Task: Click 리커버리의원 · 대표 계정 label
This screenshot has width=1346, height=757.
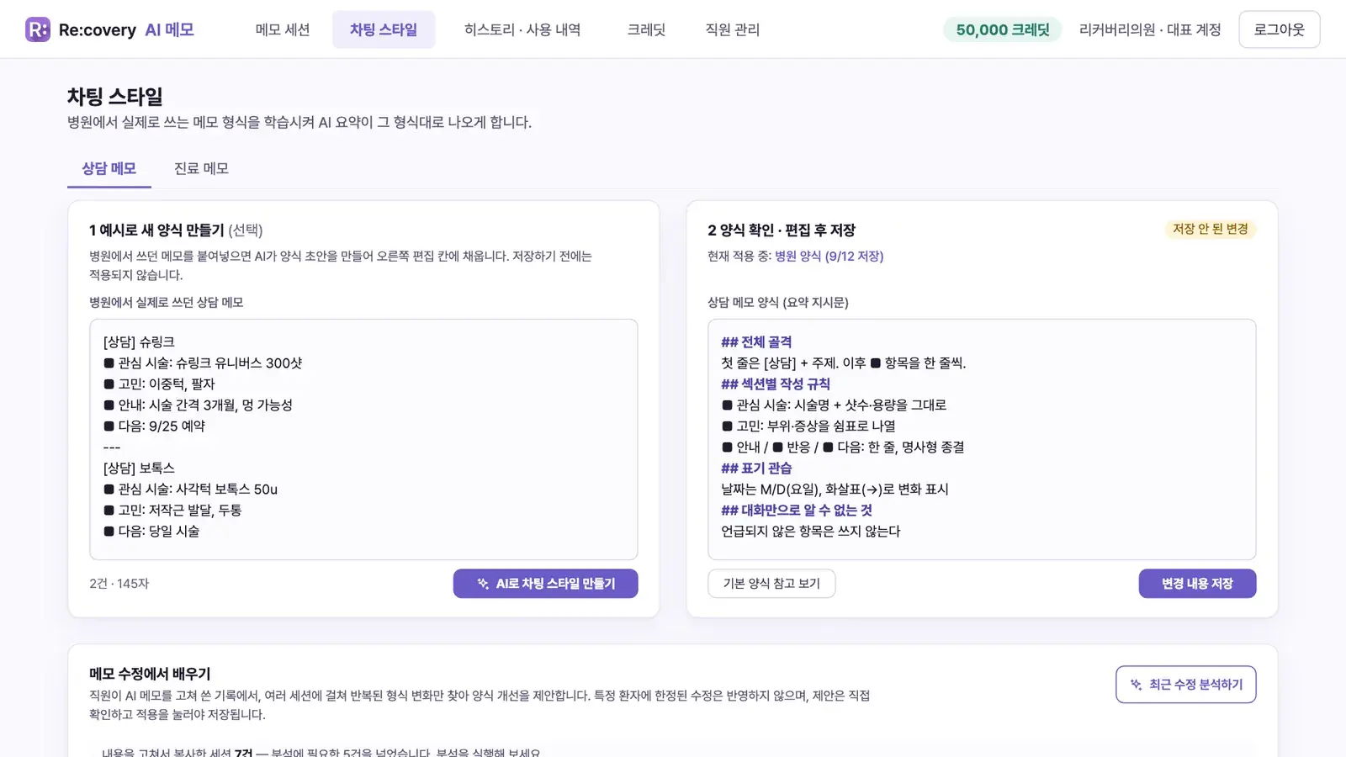Action: [x=1150, y=29]
